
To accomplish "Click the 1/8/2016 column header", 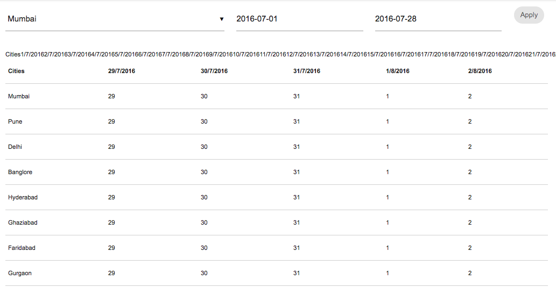I will coord(398,71).
